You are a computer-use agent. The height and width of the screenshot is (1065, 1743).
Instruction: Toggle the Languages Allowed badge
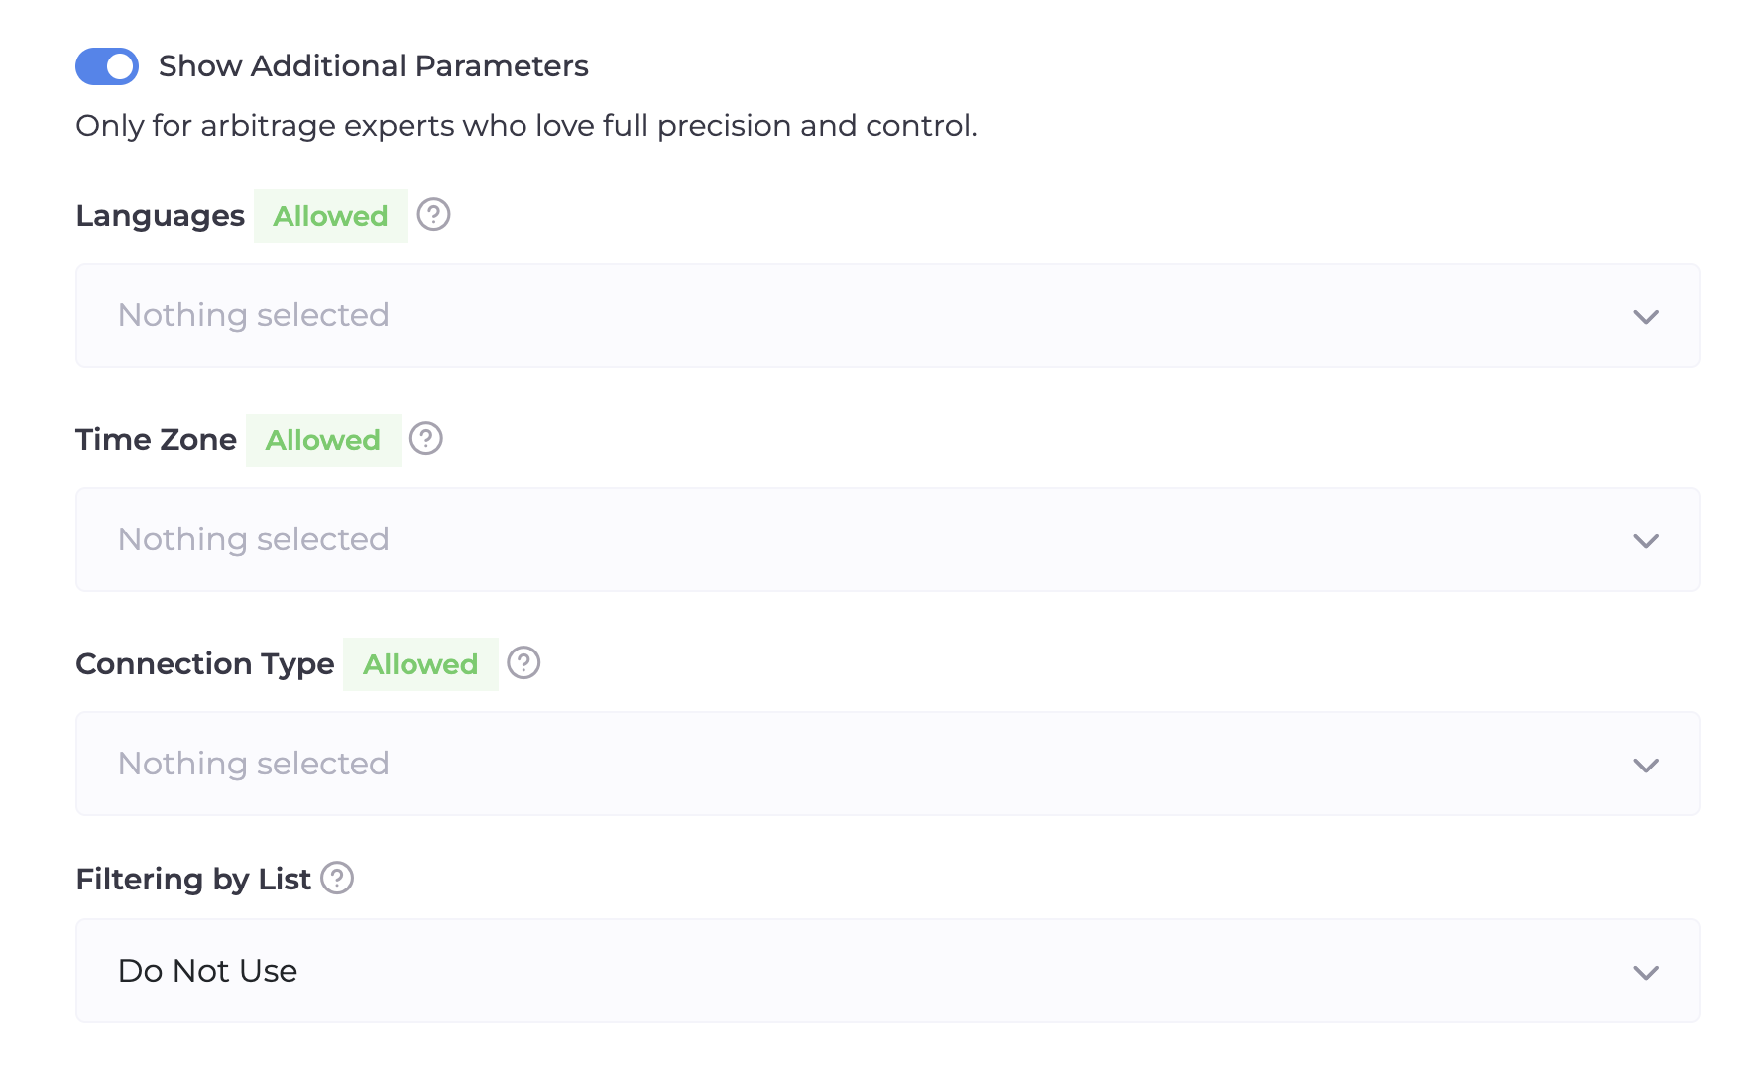point(330,216)
